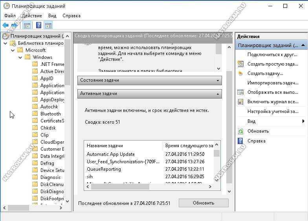Select the 'Automatic App Update' task row
The image size is (308, 221).
point(150,154)
